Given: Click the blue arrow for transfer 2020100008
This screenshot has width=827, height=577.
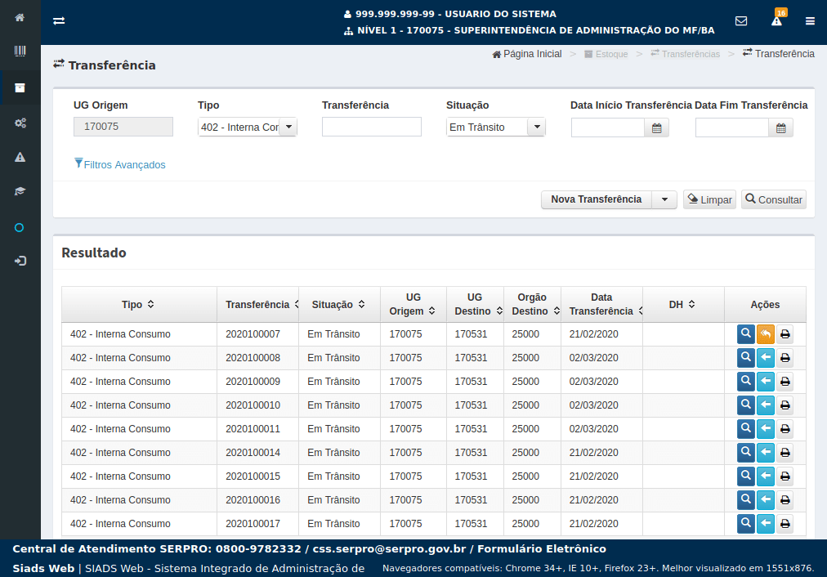Looking at the screenshot, I should pos(765,358).
